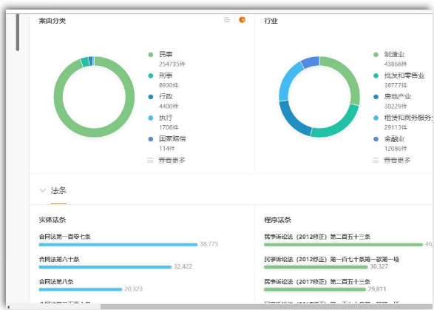Viewport: 434px width, 310px height.
Task: Select 租赁和商务服务 legend label
Action: [408, 118]
